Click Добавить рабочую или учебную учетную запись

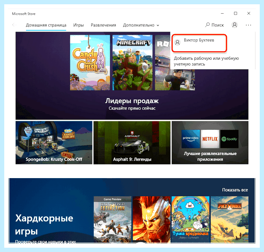[x=206, y=61]
